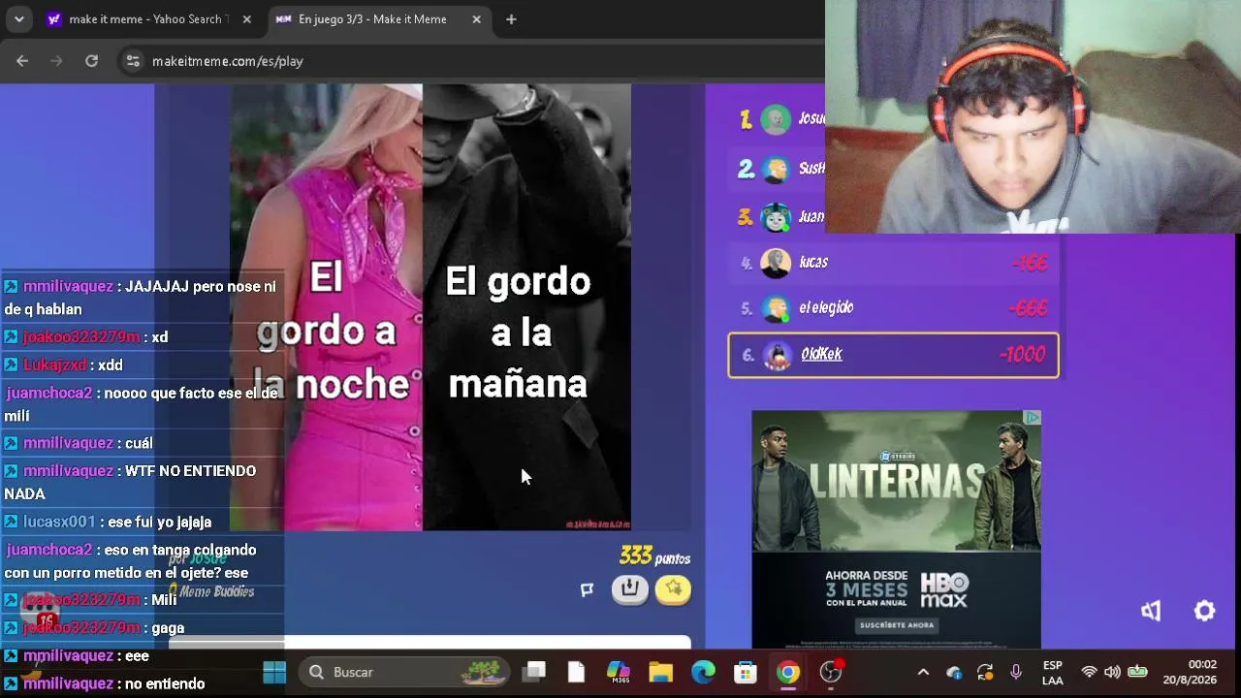This screenshot has width=1241, height=698.
Task: Click the 333 puntos score
Action: tap(654, 556)
